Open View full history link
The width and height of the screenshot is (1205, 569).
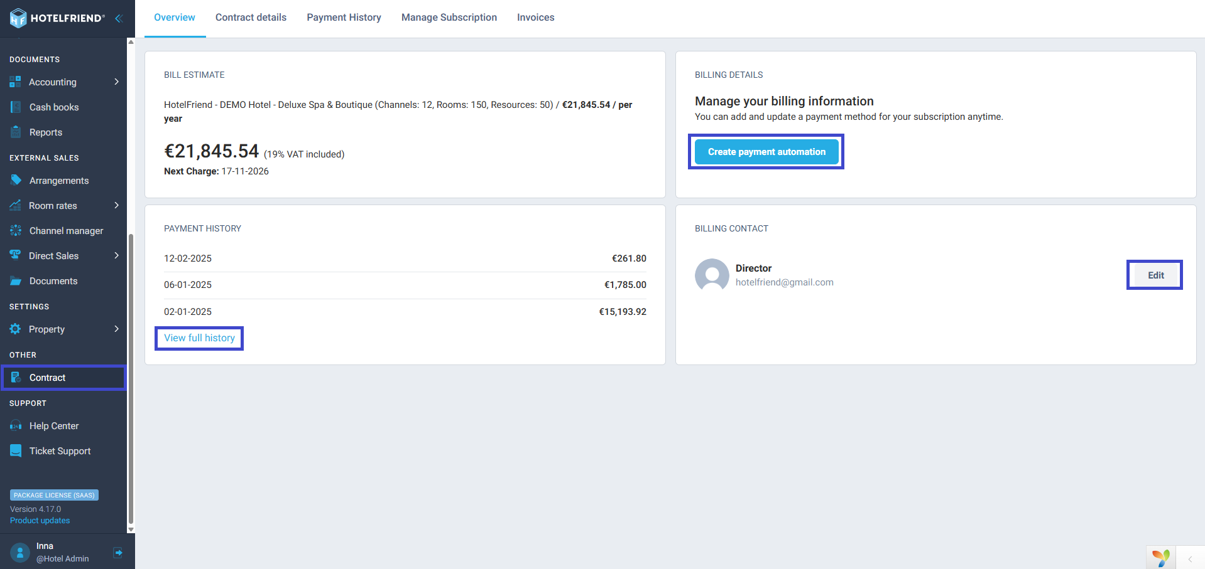[x=199, y=338]
